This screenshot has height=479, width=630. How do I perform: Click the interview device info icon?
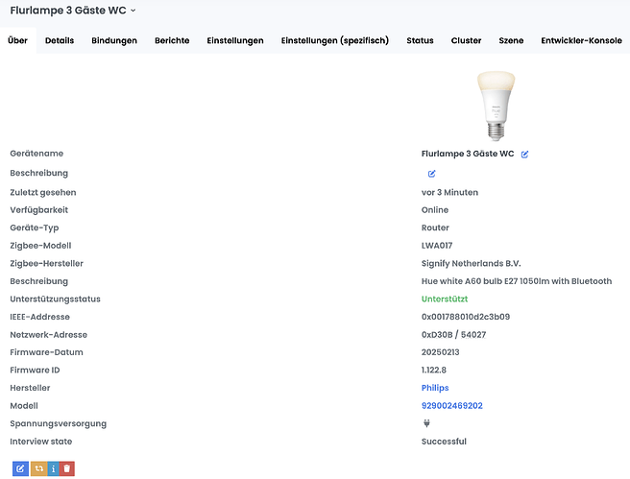(53, 468)
